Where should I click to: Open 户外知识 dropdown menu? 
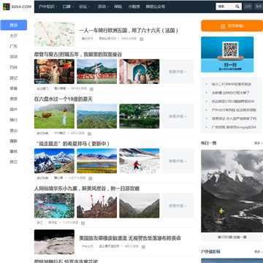(48, 7)
